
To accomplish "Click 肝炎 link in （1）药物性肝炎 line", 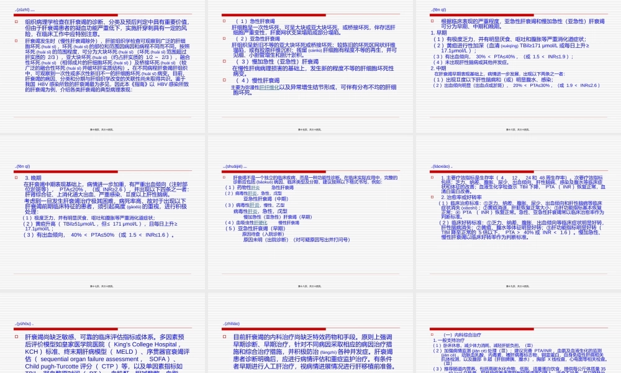I will coord(254,188).
